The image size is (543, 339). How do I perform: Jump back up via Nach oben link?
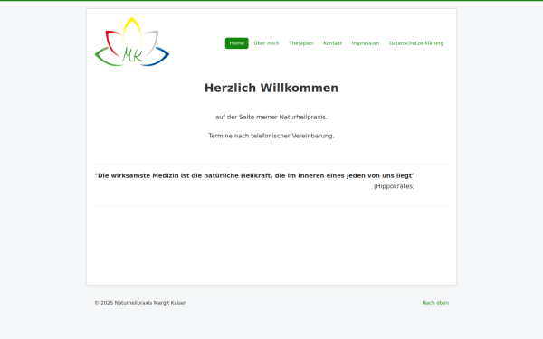435,303
